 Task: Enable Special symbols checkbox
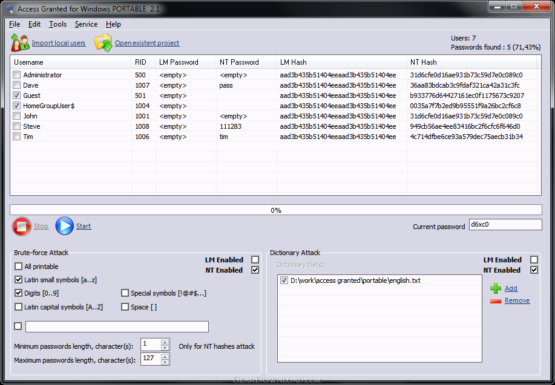[125, 293]
